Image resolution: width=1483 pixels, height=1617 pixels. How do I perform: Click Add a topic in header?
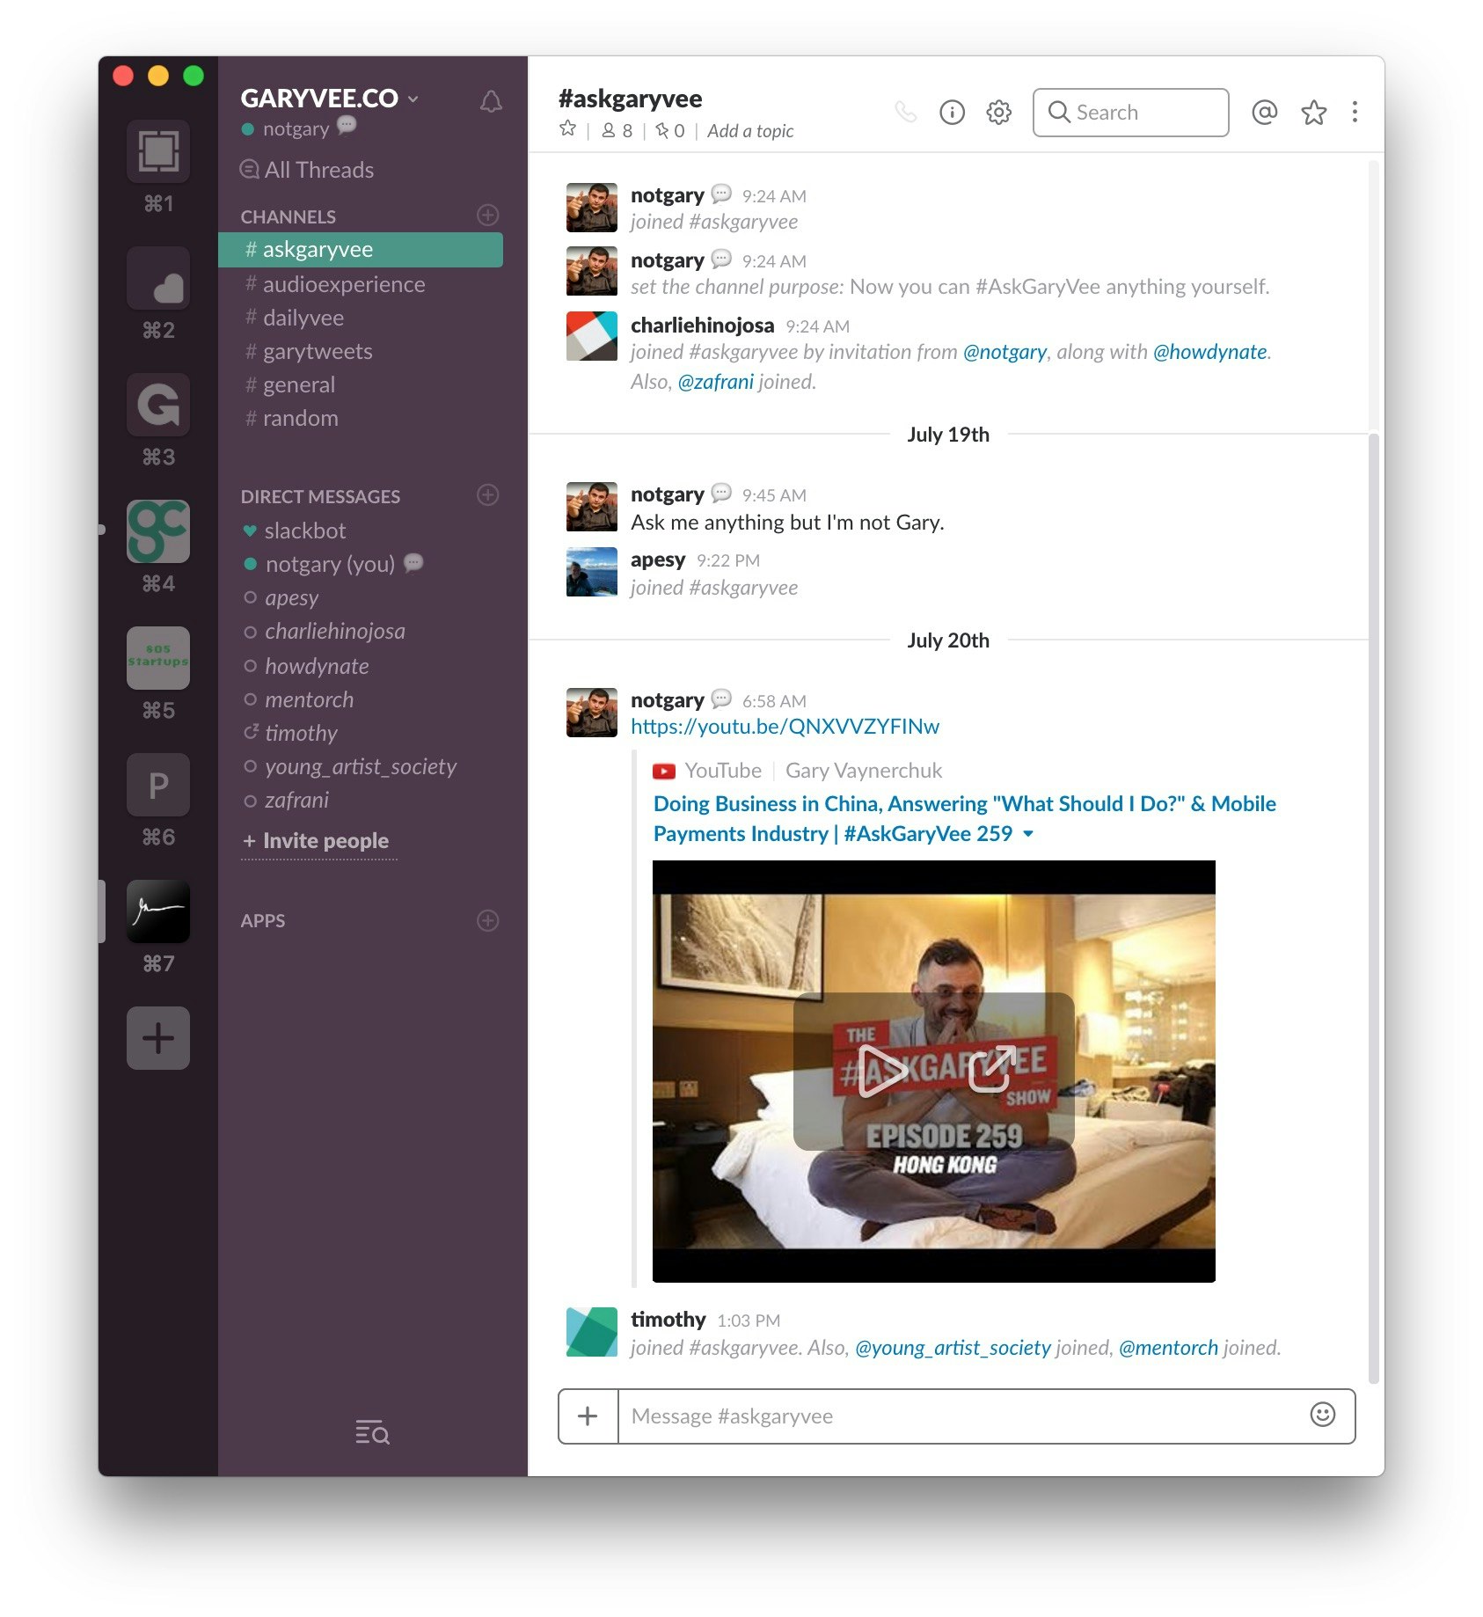(750, 131)
